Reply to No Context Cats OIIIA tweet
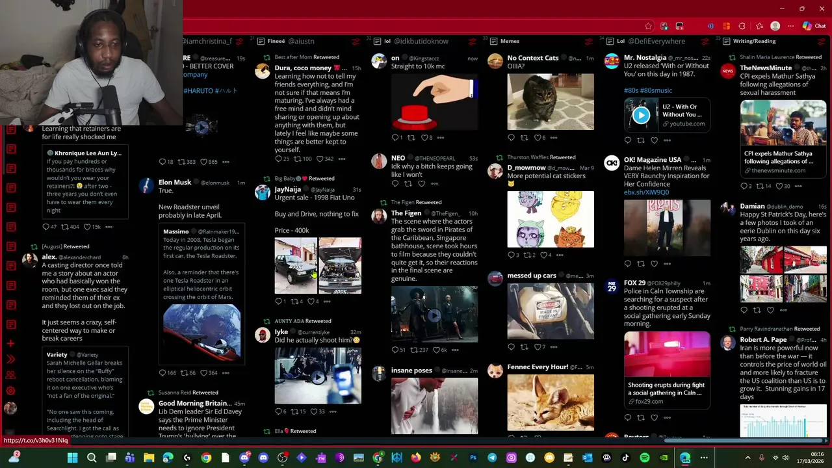 [x=511, y=137]
